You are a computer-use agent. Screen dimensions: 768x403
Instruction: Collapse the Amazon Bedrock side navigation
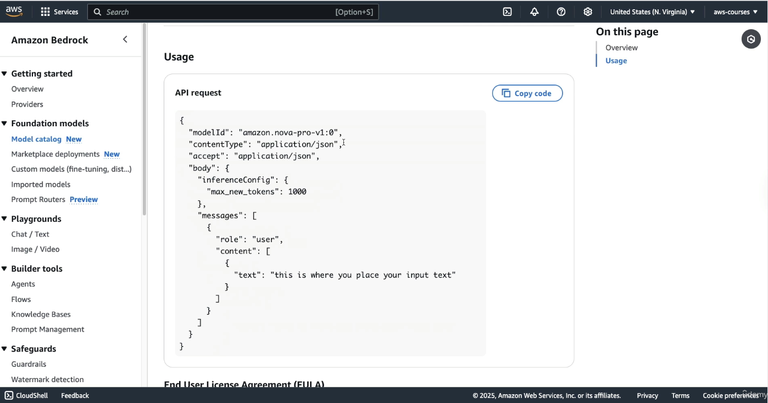point(125,40)
